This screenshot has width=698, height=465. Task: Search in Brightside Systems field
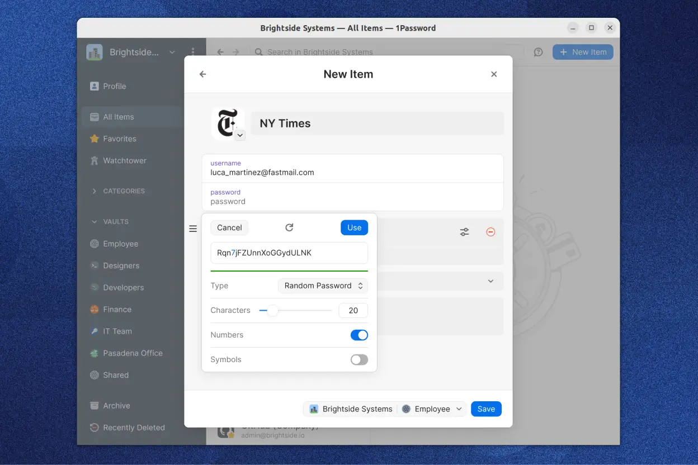[386, 52]
